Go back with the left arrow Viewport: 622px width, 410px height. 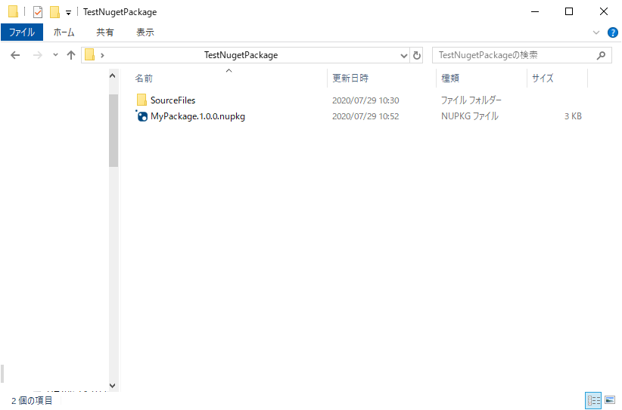tap(15, 55)
